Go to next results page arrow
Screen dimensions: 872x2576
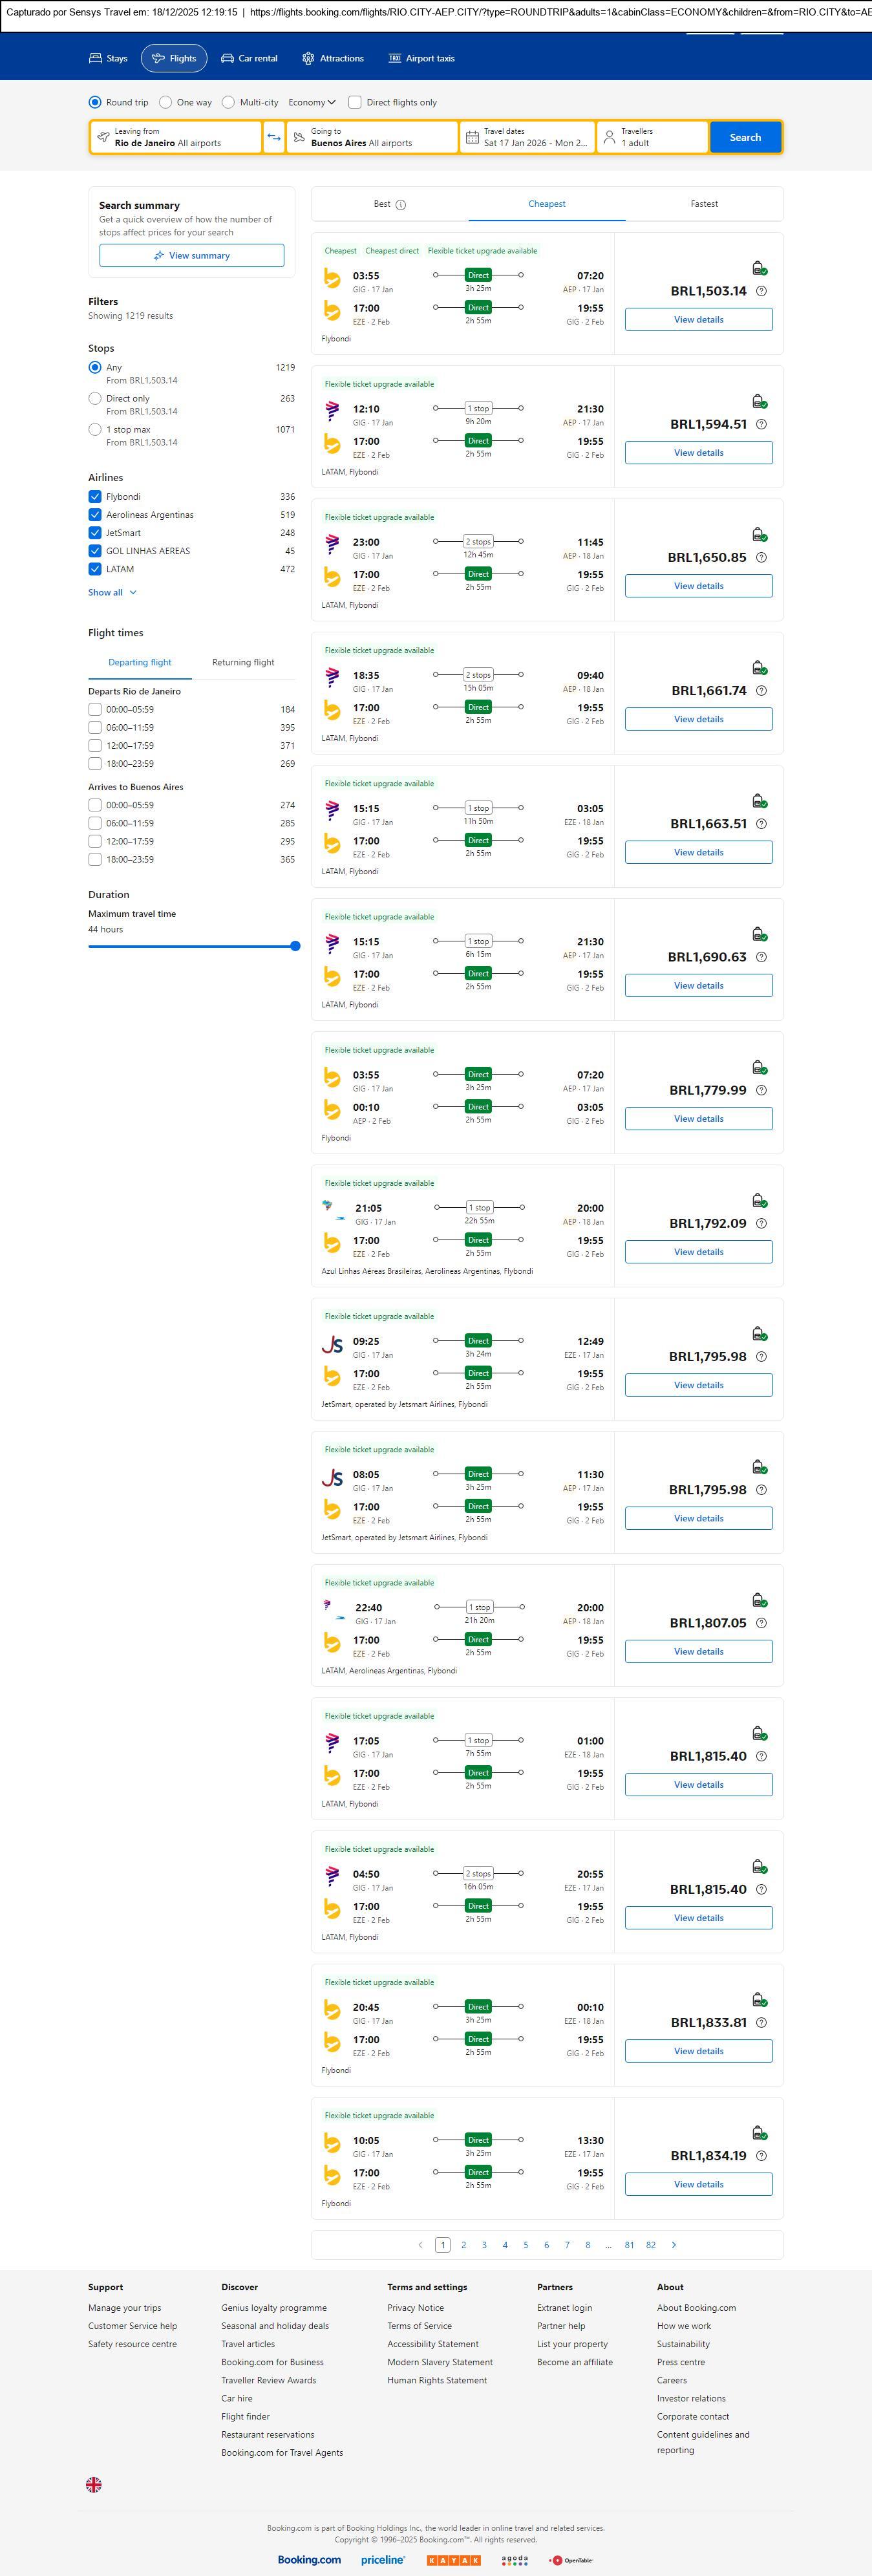click(x=674, y=2244)
